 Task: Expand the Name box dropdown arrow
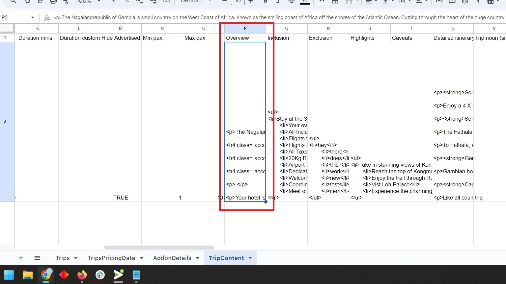(x=33, y=17)
